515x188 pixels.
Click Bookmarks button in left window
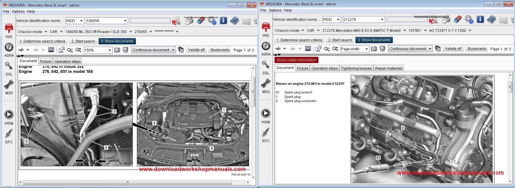tap(220, 50)
